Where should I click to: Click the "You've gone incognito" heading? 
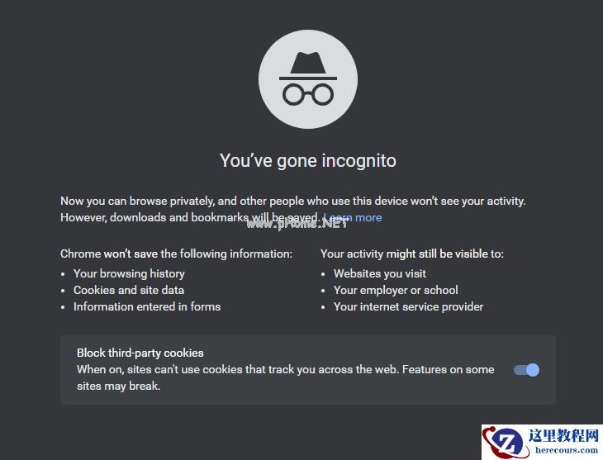coord(307,160)
